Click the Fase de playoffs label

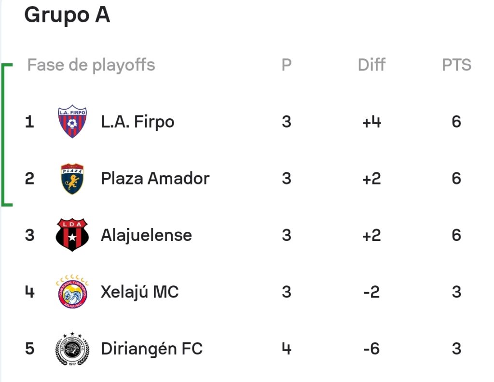91,65
